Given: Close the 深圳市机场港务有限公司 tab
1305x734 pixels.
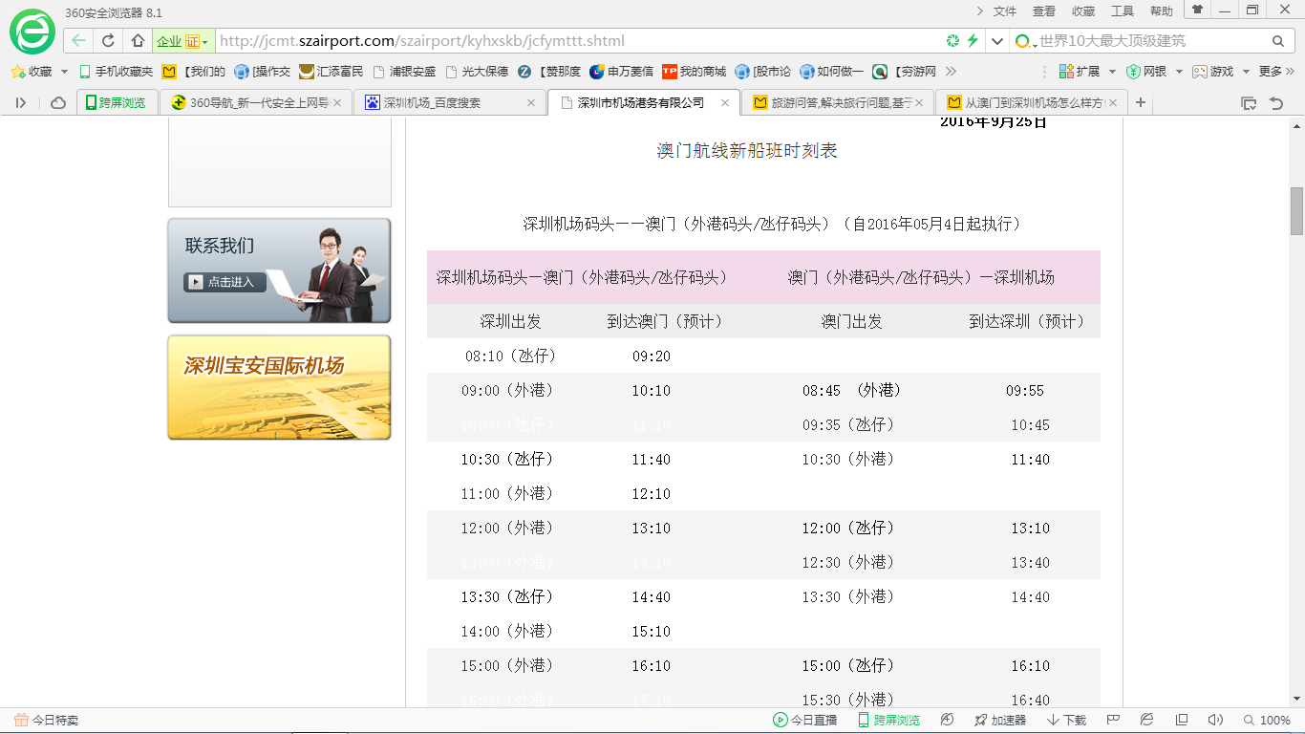Looking at the screenshot, I should pos(725,103).
